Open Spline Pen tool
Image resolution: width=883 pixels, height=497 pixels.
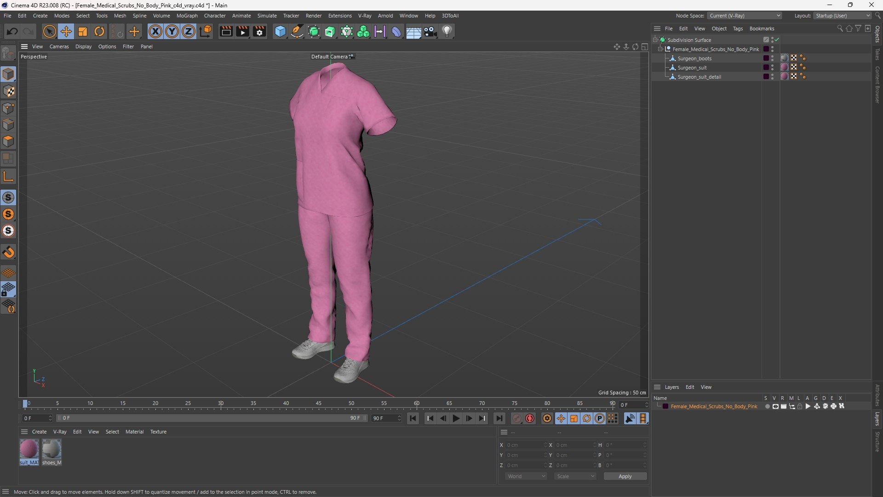tap(297, 31)
